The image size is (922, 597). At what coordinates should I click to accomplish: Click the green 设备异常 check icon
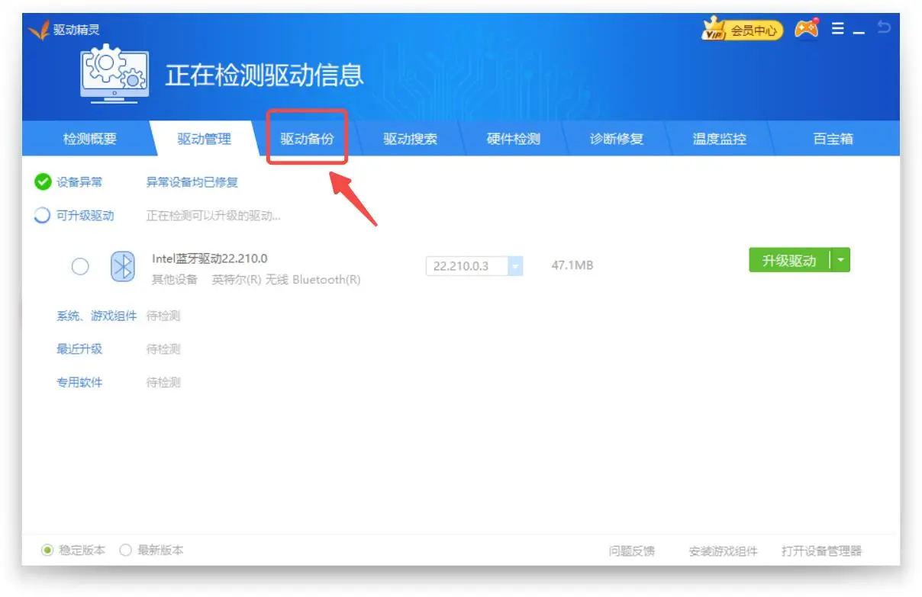pyautogui.click(x=43, y=182)
